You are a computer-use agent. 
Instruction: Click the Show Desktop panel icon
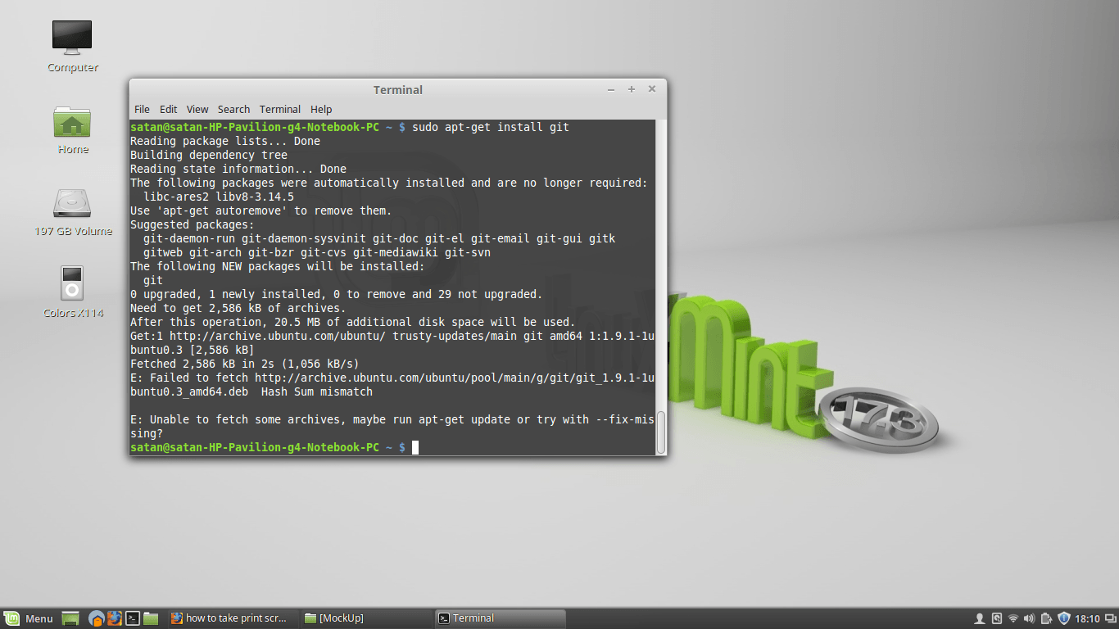[x=70, y=618]
